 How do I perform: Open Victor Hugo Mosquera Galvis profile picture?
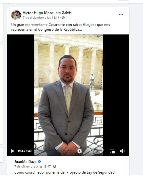16,15
